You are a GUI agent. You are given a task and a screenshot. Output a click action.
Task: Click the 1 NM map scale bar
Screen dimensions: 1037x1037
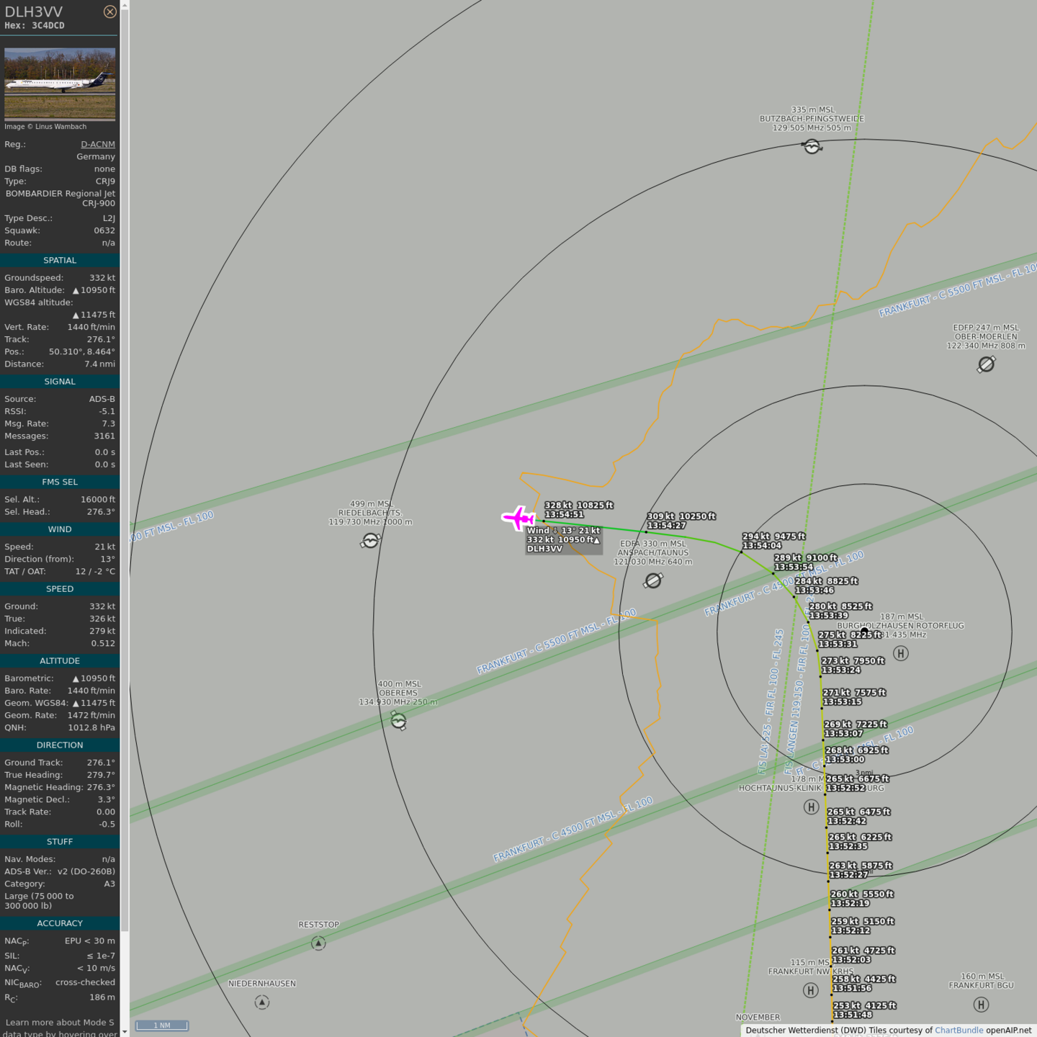162,1025
